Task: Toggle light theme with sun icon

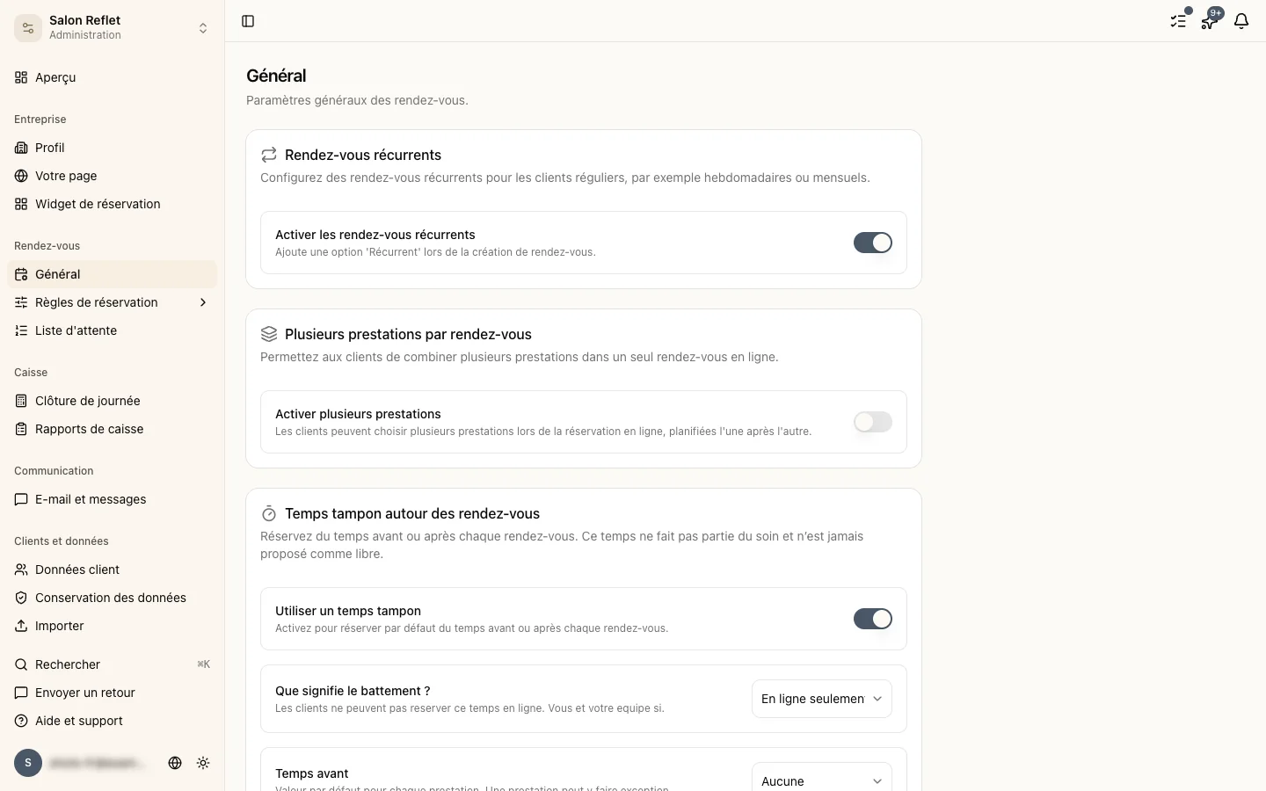Action: click(203, 763)
